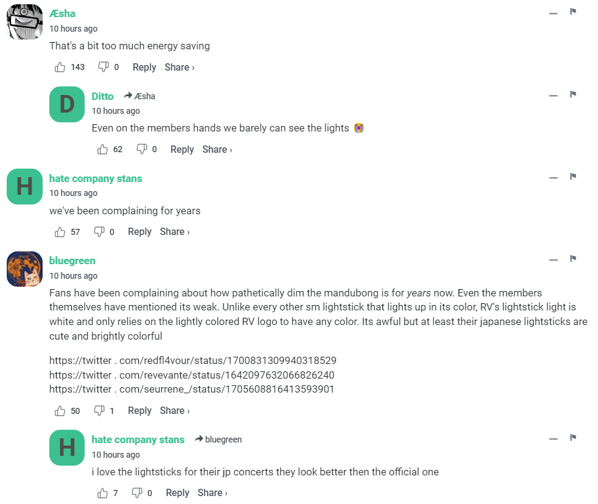Open hate company stans profile name
The width and height of the screenshot is (598, 504).
[x=96, y=178]
